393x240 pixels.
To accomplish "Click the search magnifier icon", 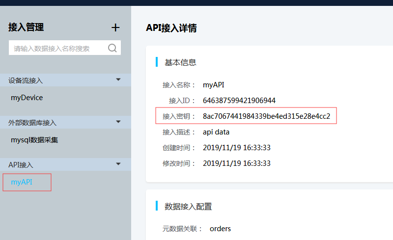I will point(112,48).
